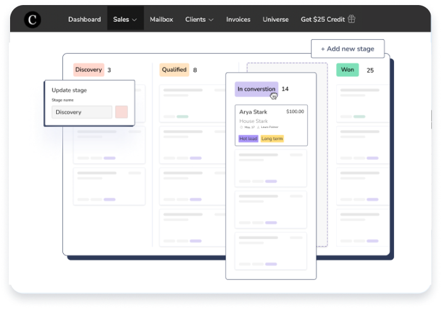442x309 pixels.
Task: Click the Stage name input field
Action: tap(82, 112)
